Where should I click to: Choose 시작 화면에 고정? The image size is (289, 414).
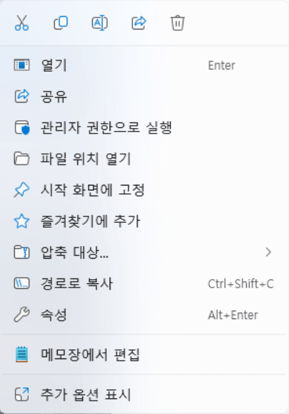144,190
